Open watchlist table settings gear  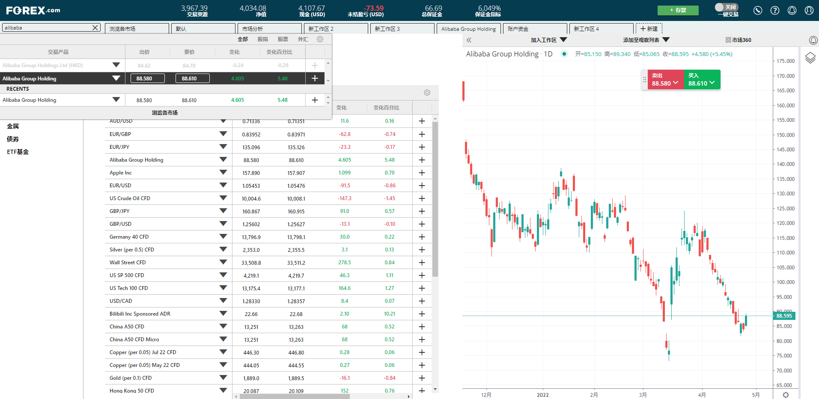427,92
